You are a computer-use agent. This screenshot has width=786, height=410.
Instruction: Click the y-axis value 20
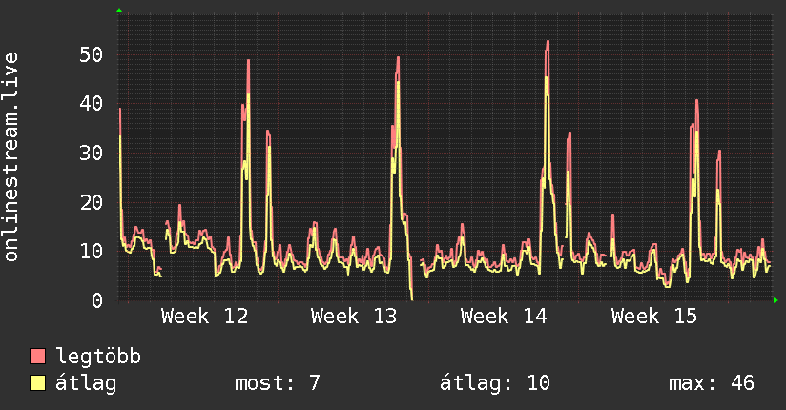pos(92,202)
